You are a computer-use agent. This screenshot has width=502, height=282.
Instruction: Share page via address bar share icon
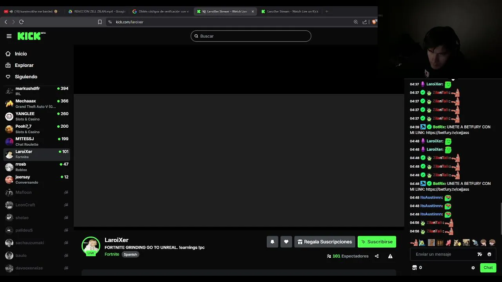(x=365, y=22)
